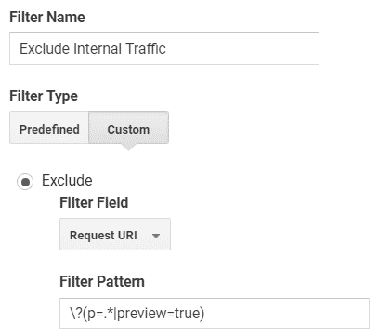Open the Request URI filter field dropdown
The width and height of the screenshot is (378, 334).
pyautogui.click(x=115, y=235)
